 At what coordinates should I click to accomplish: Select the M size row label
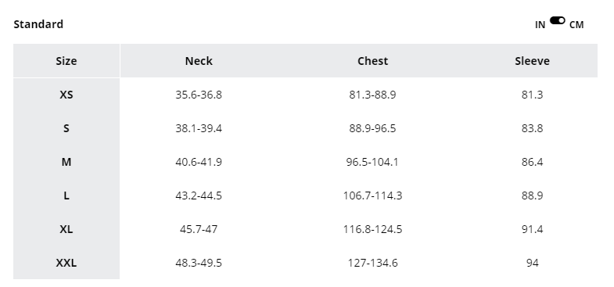(66, 162)
